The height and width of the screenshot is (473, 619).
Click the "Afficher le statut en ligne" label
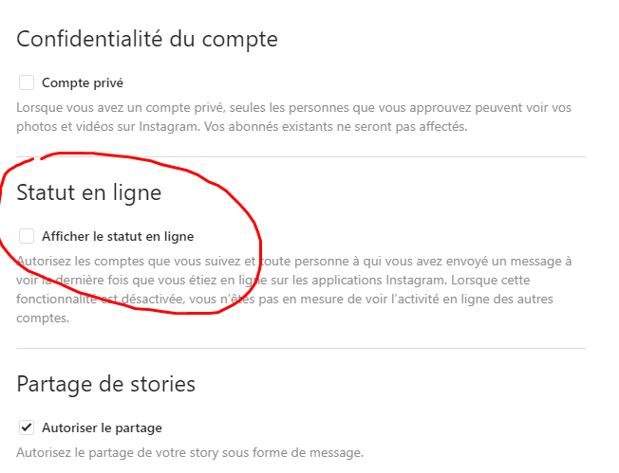(118, 236)
